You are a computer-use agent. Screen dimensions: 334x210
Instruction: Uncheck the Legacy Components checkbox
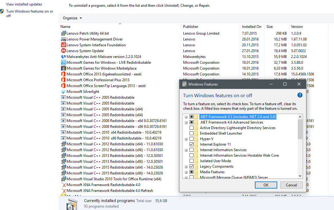pyautogui.click(x=191, y=166)
